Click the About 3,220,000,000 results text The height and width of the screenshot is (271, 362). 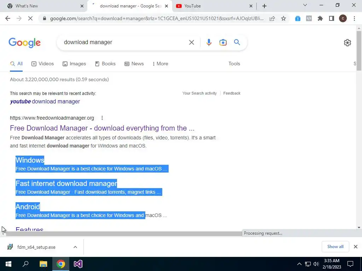(59, 79)
